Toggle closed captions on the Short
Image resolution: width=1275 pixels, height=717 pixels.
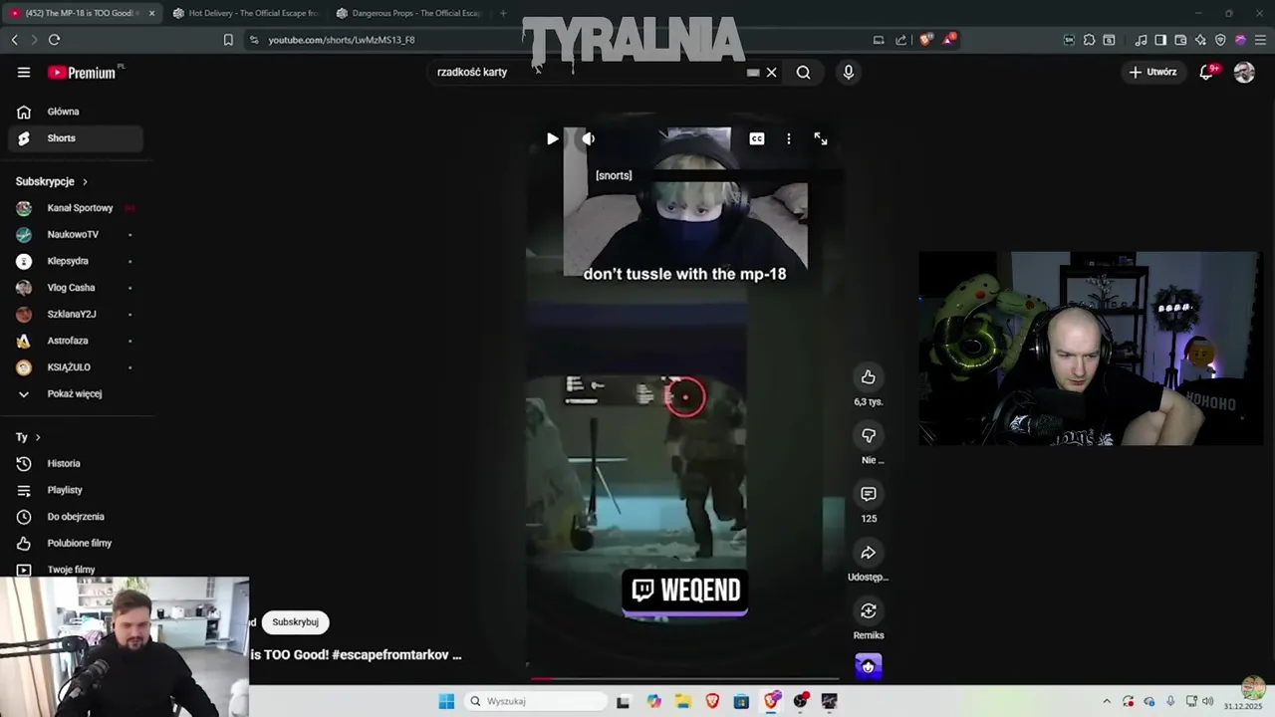point(757,138)
